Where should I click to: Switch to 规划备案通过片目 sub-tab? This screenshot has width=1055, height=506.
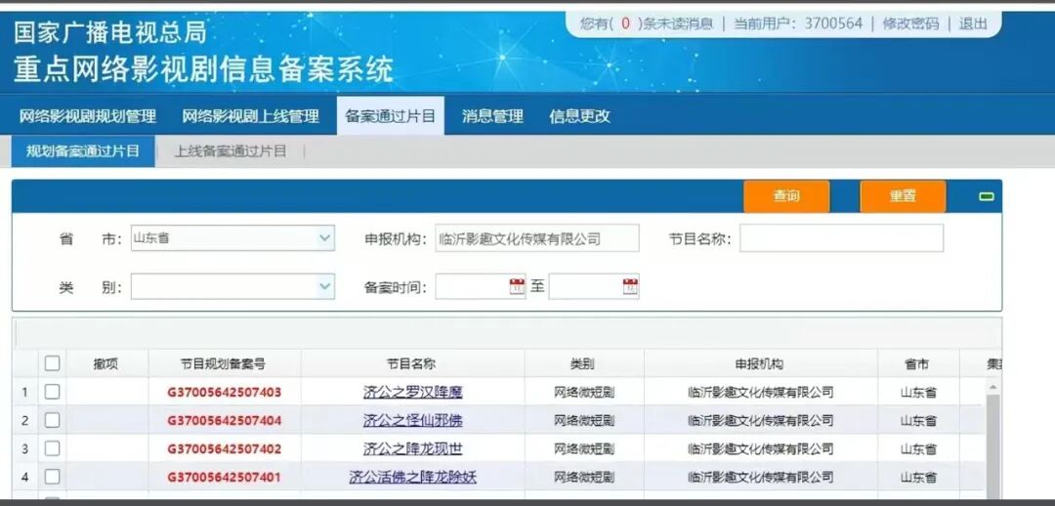coord(83,151)
